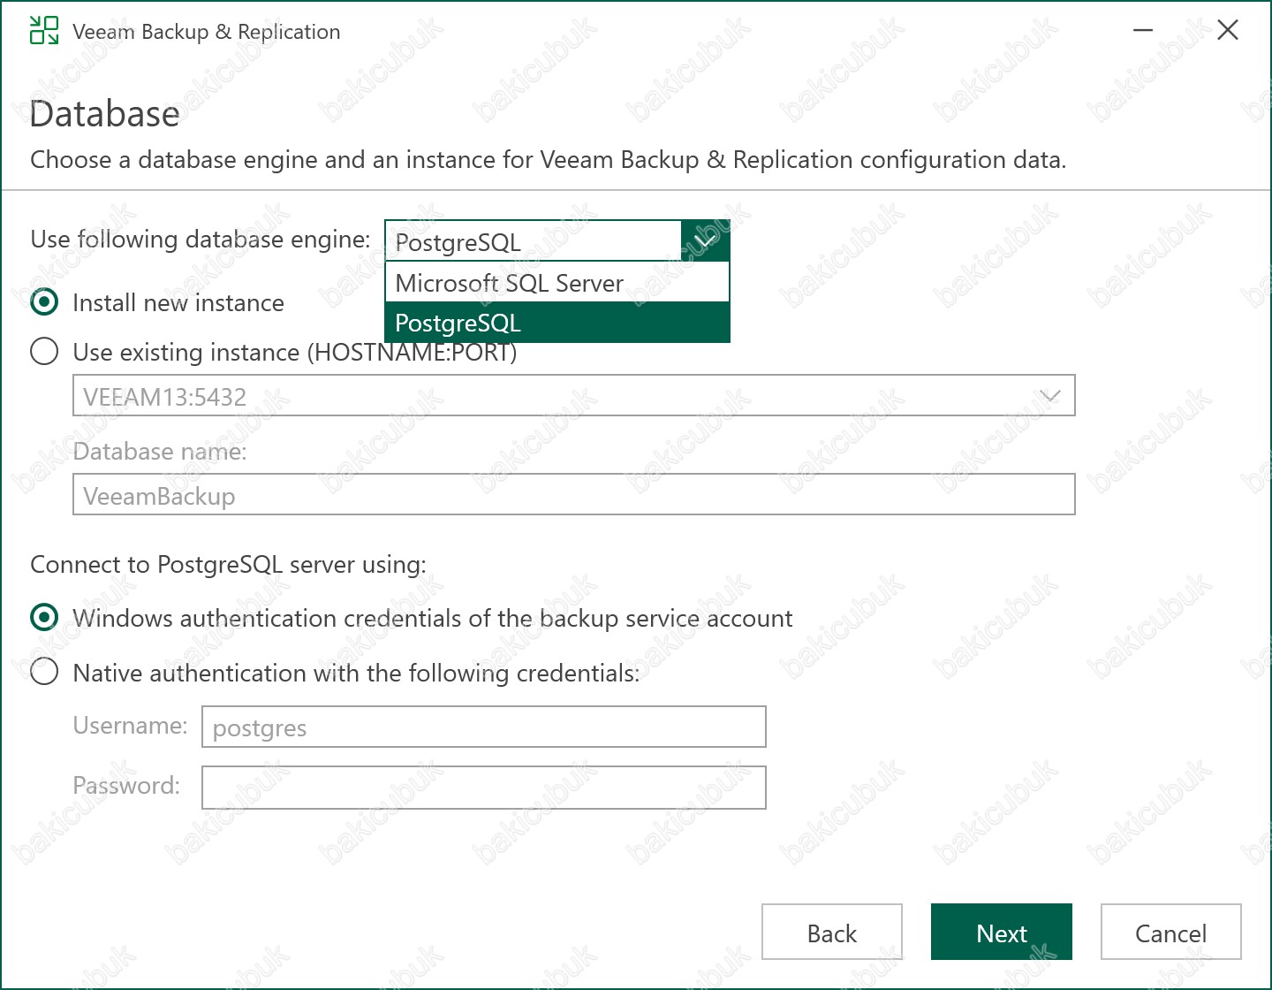Cancel the installation wizard

pyautogui.click(x=1170, y=933)
